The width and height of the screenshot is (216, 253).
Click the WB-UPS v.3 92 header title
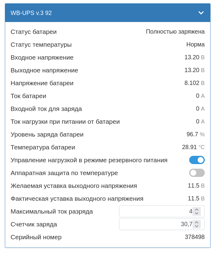coord(31,13)
